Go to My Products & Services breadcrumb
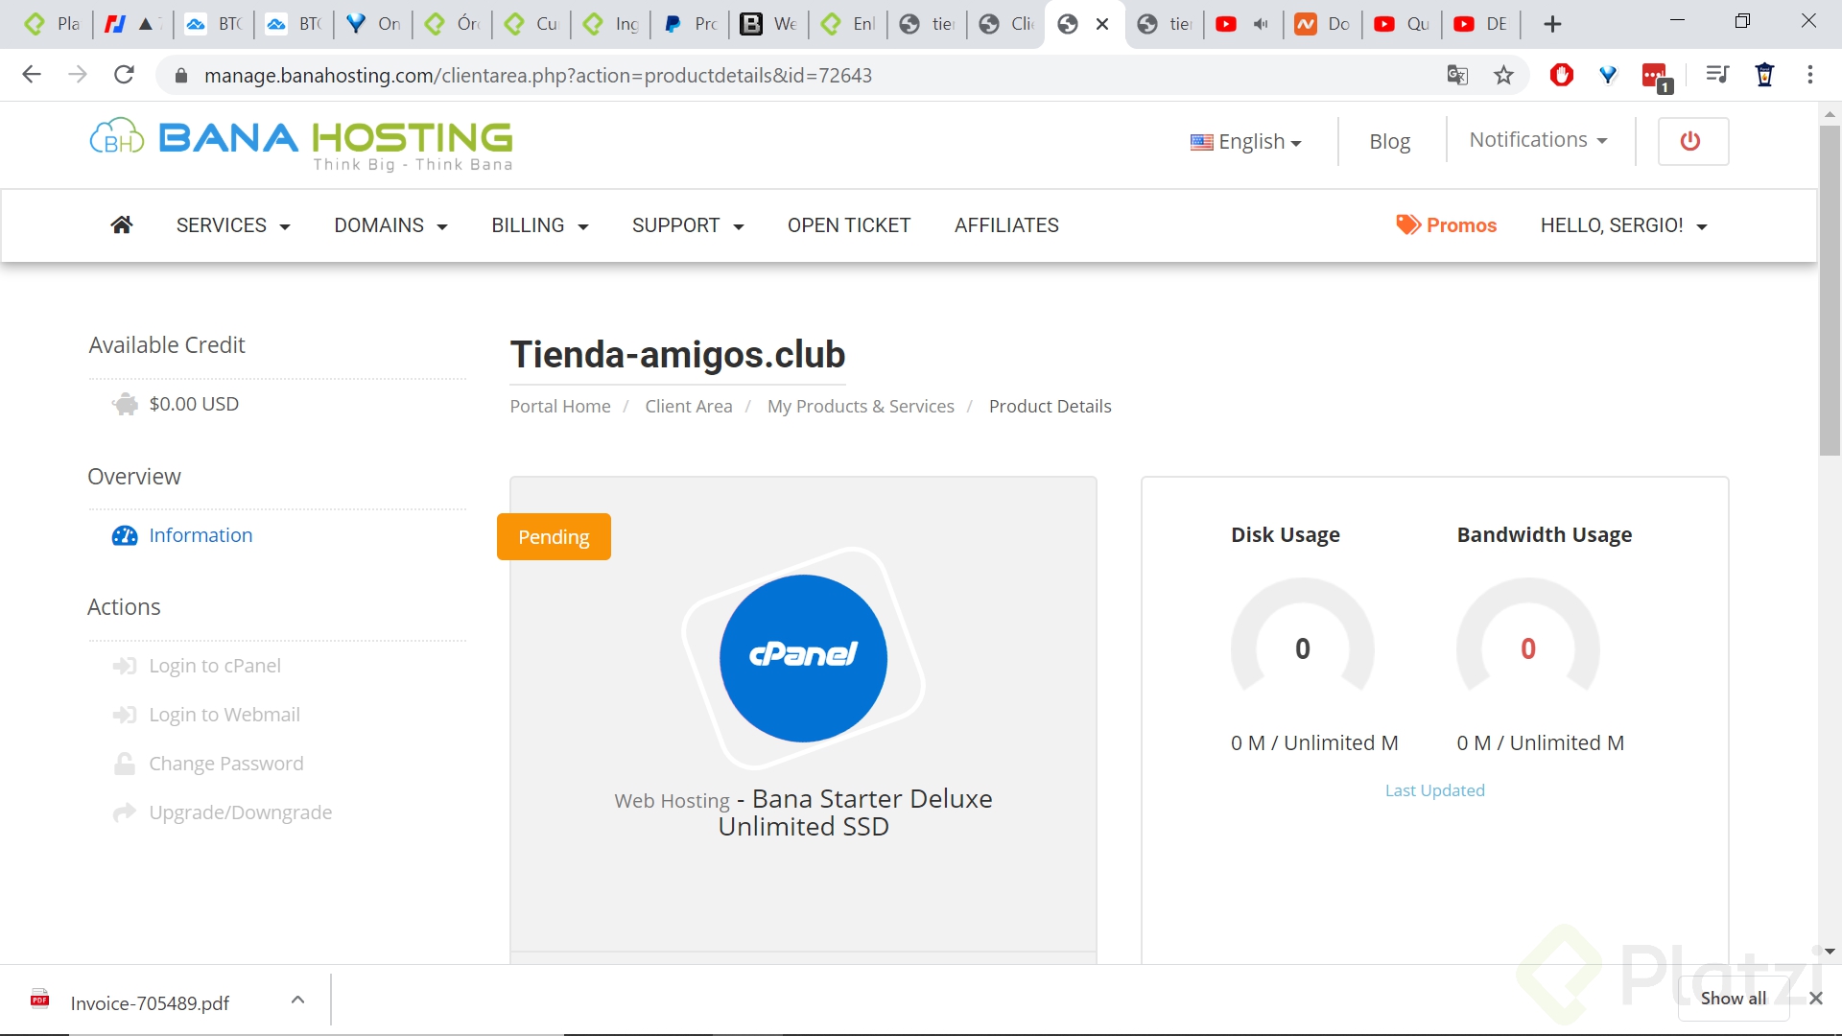This screenshot has height=1036, width=1842. (x=861, y=406)
